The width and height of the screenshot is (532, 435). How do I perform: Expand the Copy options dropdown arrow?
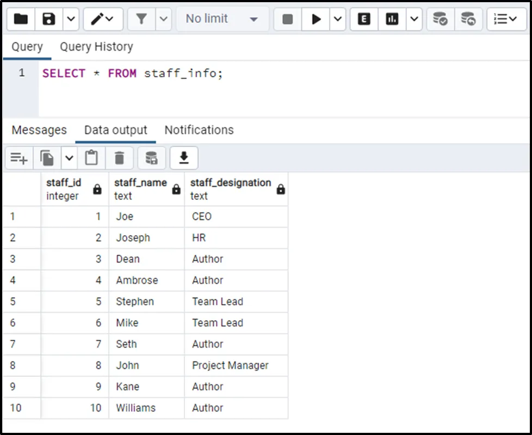click(x=69, y=158)
